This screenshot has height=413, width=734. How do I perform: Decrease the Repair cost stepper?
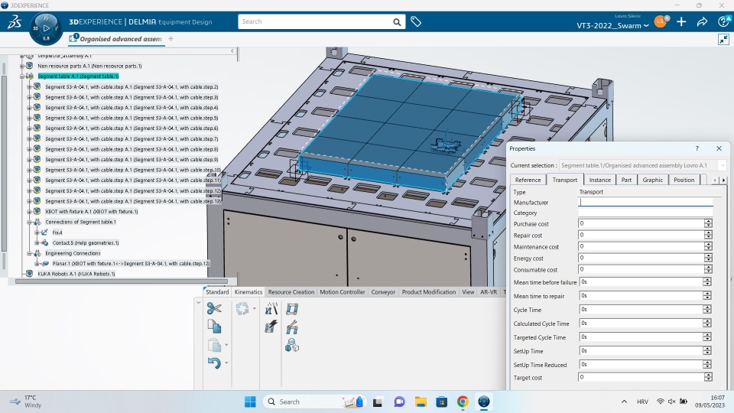tap(708, 237)
